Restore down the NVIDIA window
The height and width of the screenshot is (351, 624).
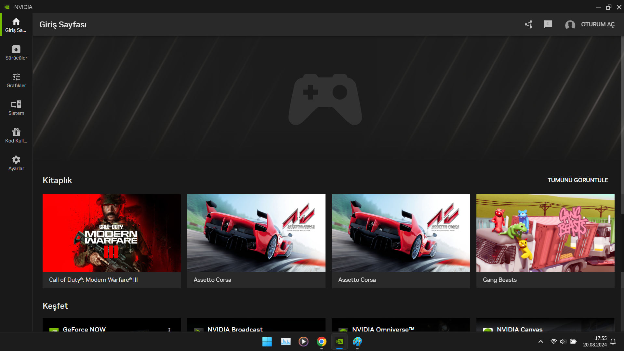point(609,7)
